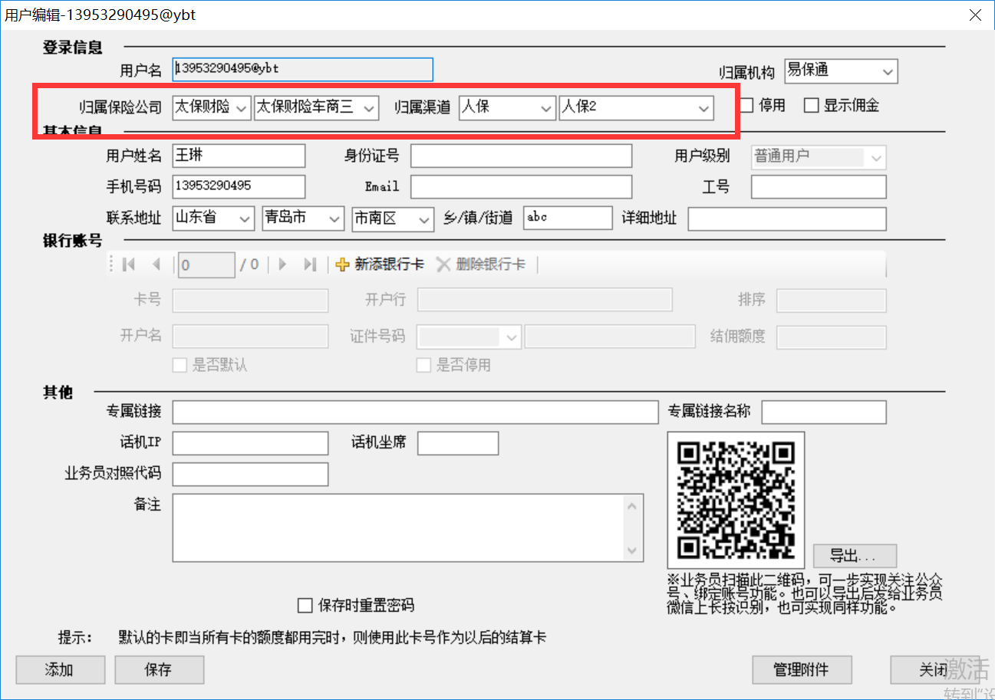
Task: Click the QR code image
Action: coord(736,500)
